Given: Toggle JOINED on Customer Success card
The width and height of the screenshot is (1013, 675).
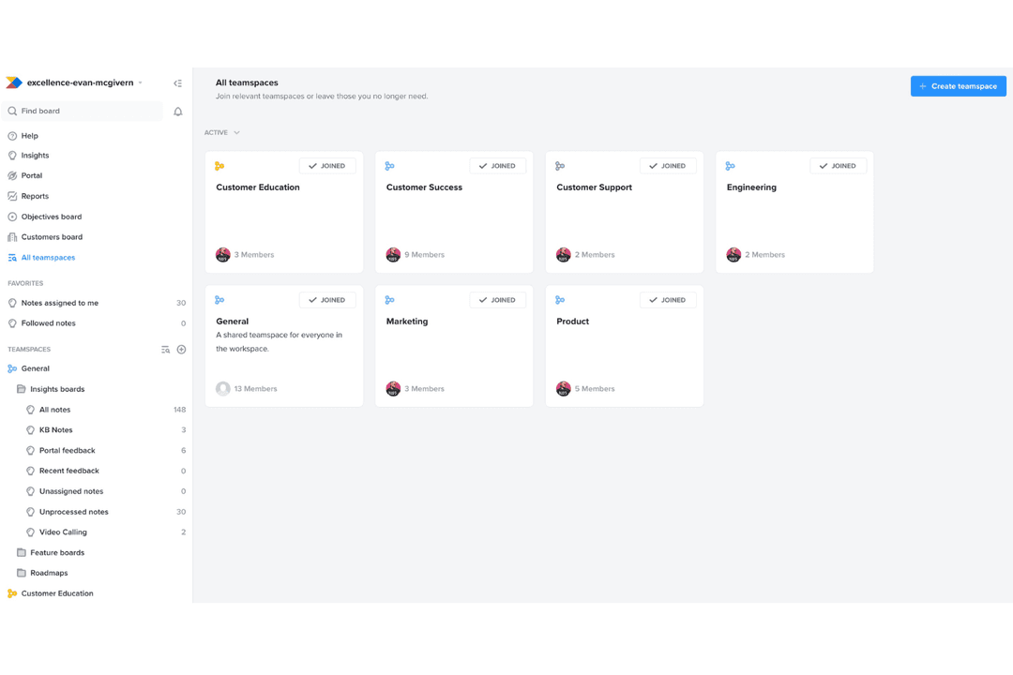Looking at the screenshot, I should click(x=497, y=166).
